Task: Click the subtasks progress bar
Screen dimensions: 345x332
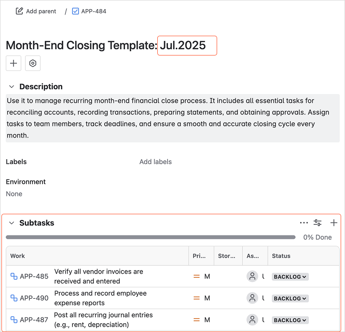Action: (x=151, y=237)
